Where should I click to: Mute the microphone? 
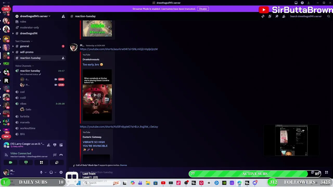41,172
